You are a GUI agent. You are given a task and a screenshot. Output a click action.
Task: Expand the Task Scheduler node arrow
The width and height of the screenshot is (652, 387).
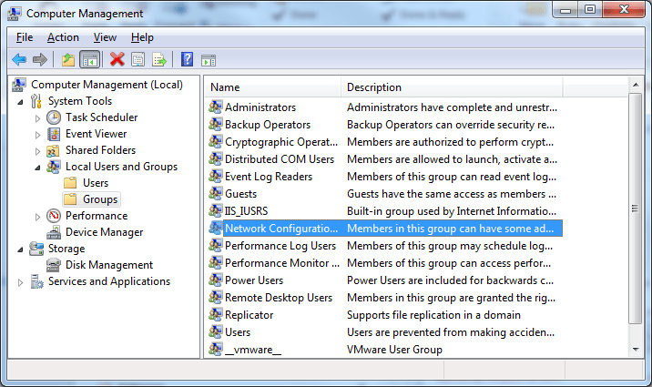[x=37, y=118]
